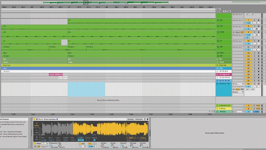Screen dimensions: 266x150
Task: Click the A Reverb return track icon
Action: click(217, 105)
